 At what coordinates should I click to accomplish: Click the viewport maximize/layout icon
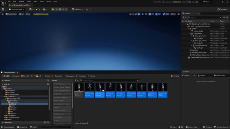[x=179, y=14]
